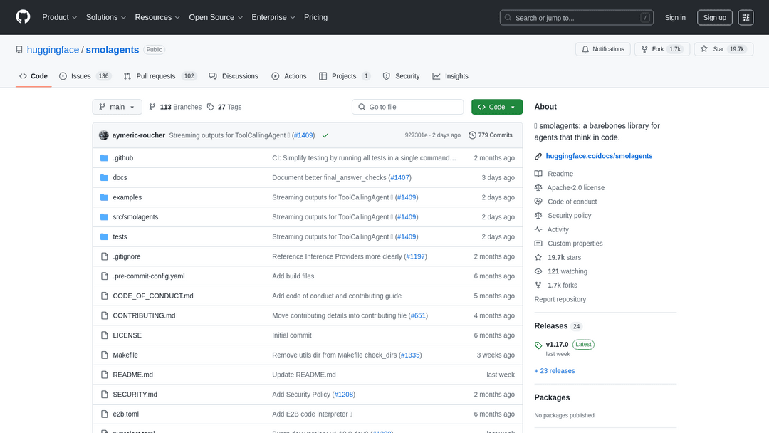Expand the Solutions menu
Screen dimensions: 769x433
[x=106, y=17]
